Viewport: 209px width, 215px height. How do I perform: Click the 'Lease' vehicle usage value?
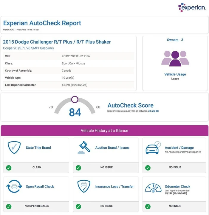[x=175, y=79]
